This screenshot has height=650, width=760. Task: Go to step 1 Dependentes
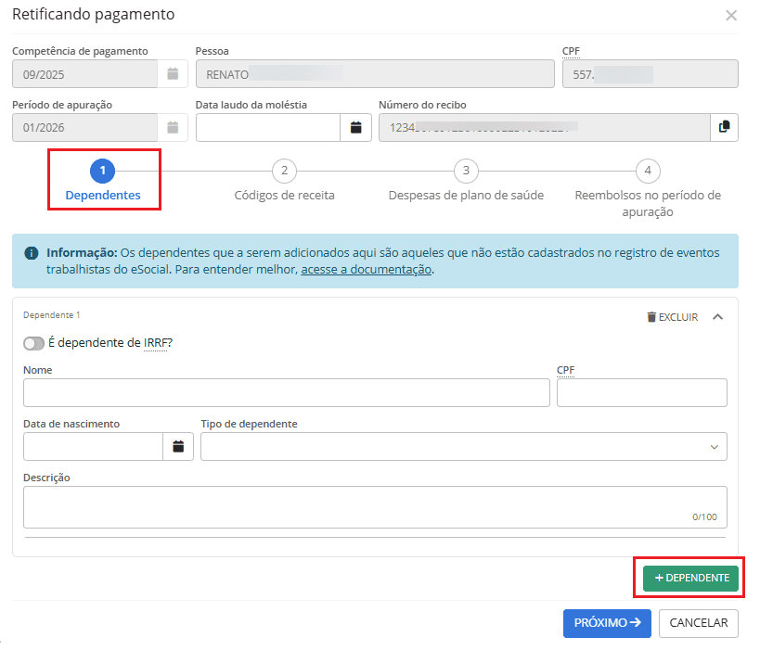point(102,172)
